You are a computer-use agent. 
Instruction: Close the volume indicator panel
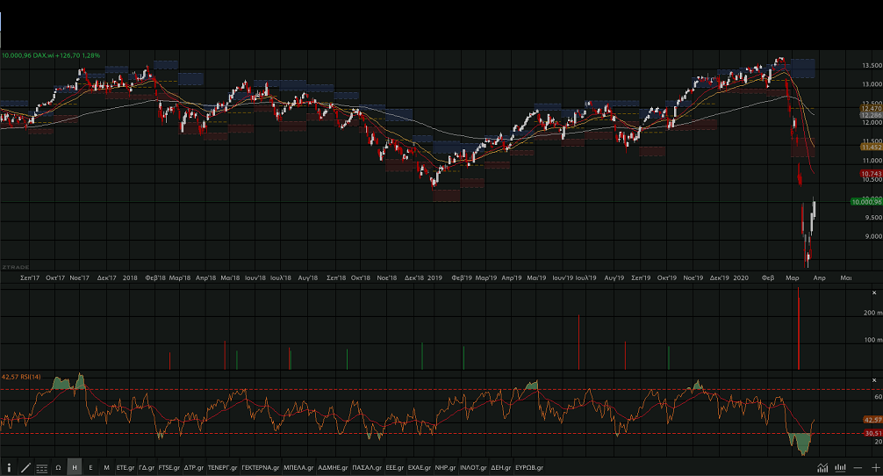point(874,292)
